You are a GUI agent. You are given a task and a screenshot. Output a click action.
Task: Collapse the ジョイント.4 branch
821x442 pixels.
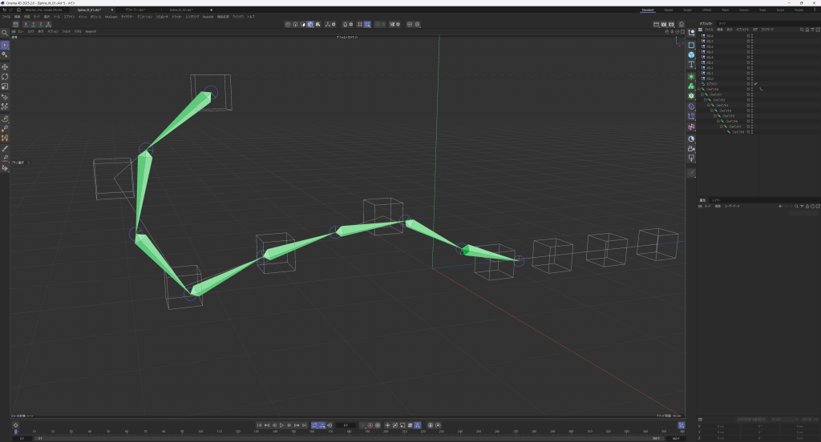point(712,110)
